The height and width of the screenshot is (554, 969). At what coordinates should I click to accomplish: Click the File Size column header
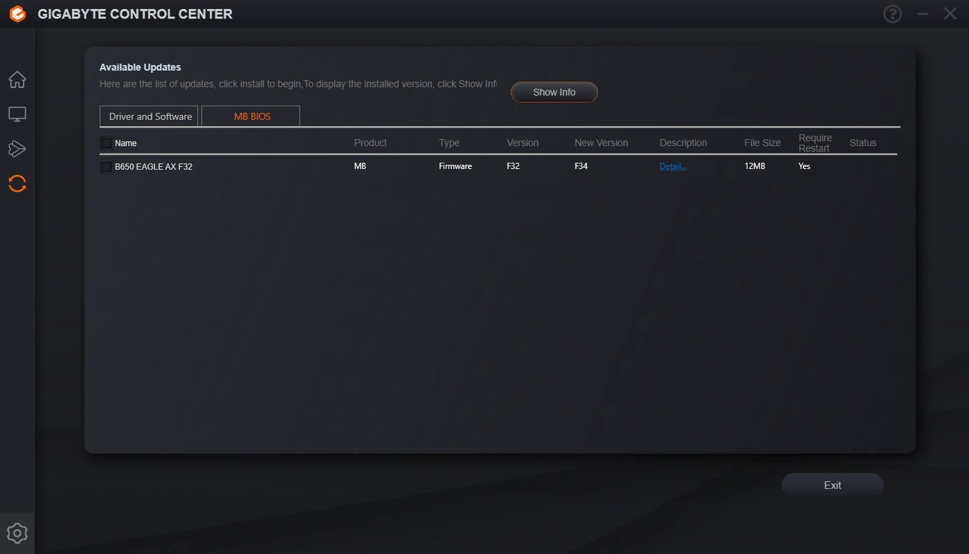pyautogui.click(x=763, y=143)
